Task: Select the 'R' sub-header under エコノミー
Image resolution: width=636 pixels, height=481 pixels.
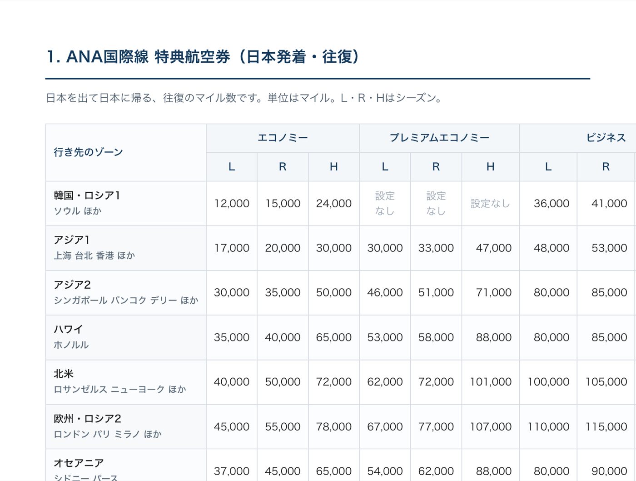Action: click(283, 167)
